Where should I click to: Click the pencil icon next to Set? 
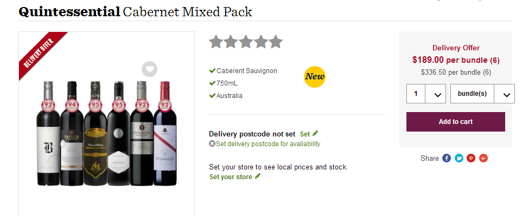point(315,133)
